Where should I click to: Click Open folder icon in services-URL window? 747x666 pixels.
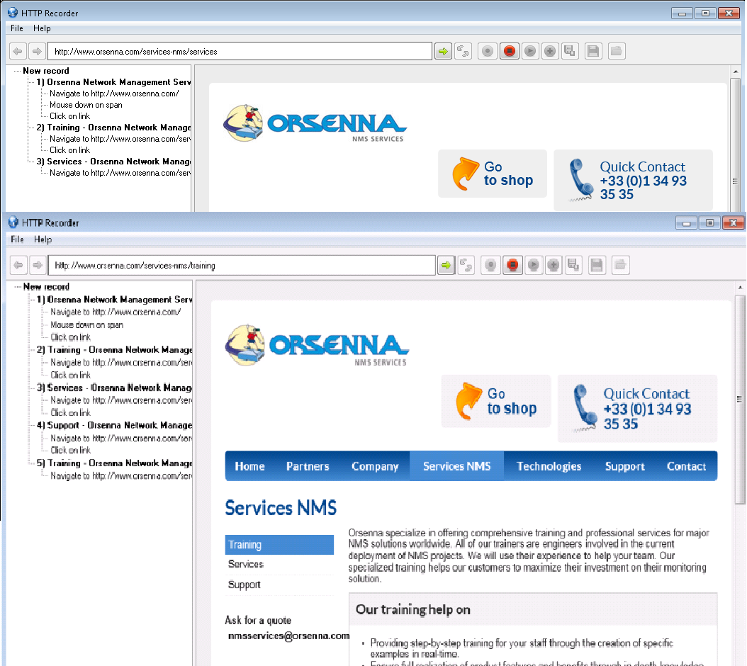pos(616,52)
